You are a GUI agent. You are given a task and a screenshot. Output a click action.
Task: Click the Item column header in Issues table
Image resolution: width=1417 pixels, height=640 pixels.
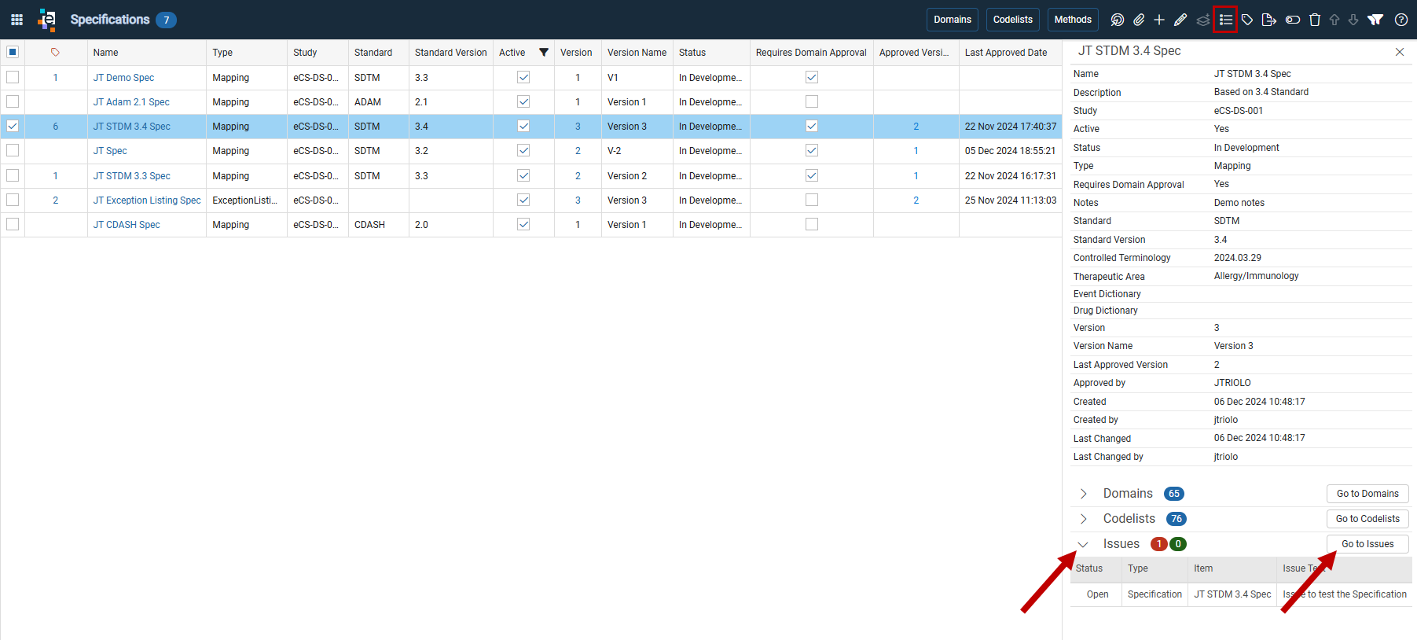(x=1203, y=568)
